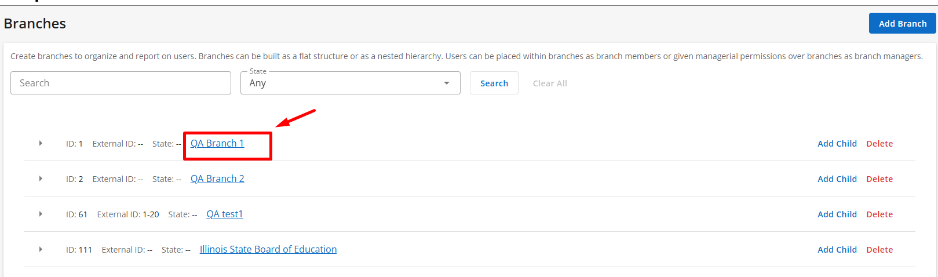
Task: Delete the QA Branch 2 entry
Action: [879, 179]
